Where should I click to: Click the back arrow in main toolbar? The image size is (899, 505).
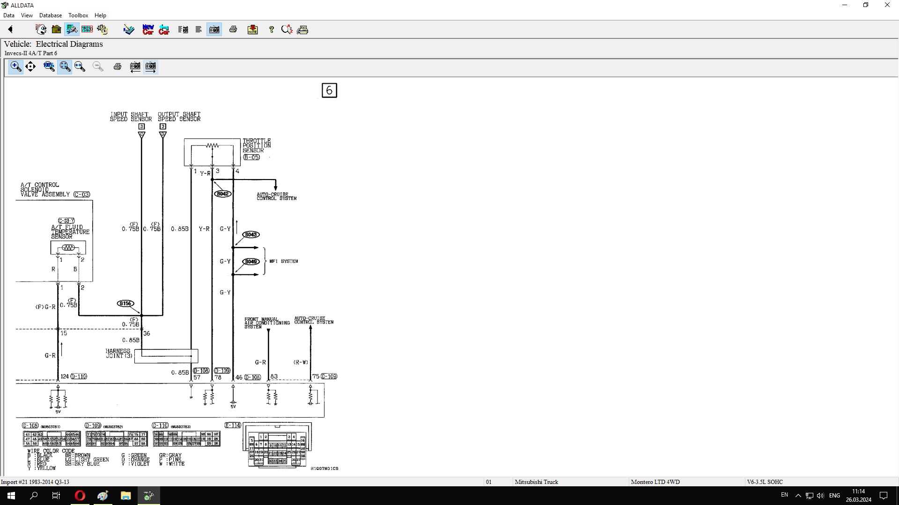[x=10, y=29]
